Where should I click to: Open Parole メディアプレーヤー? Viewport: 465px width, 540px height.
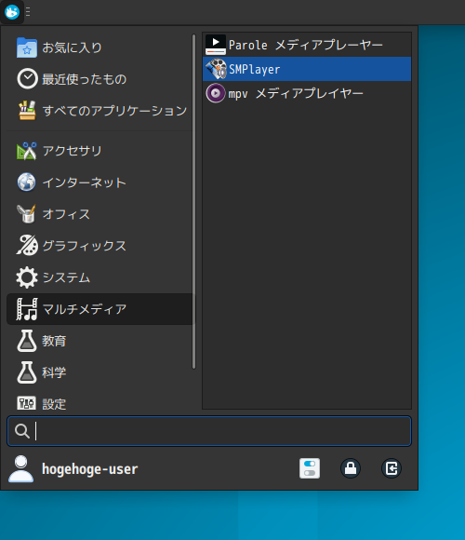tap(307, 45)
